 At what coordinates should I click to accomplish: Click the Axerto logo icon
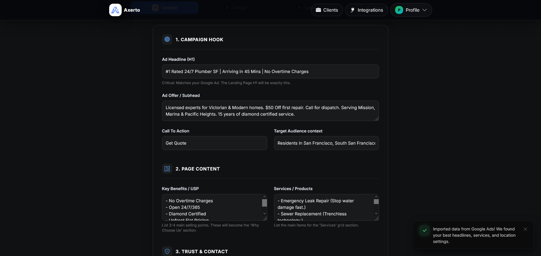point(115,10)
